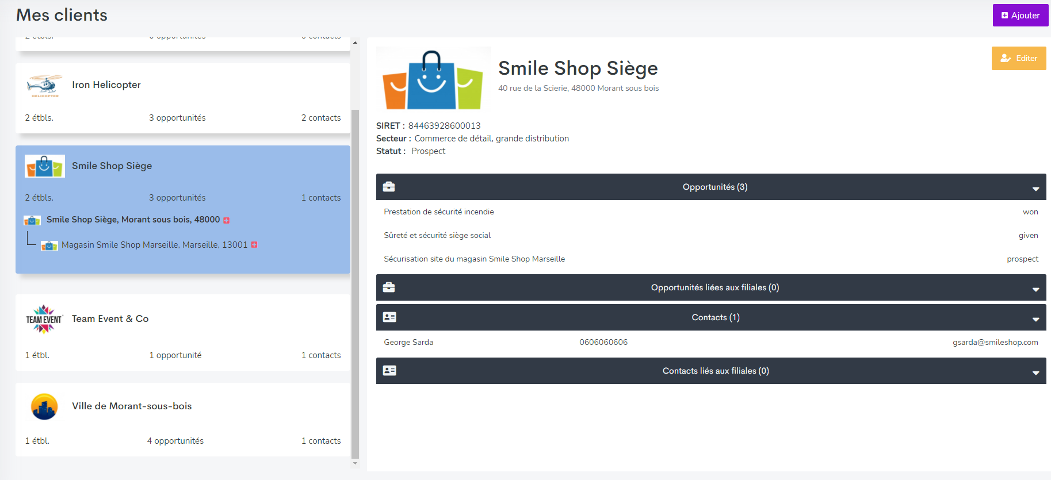The image size is (1051, 480).
Task: Click '3 opportunités' on Smile Shop Siège card
Action: [x=177, y=197]
